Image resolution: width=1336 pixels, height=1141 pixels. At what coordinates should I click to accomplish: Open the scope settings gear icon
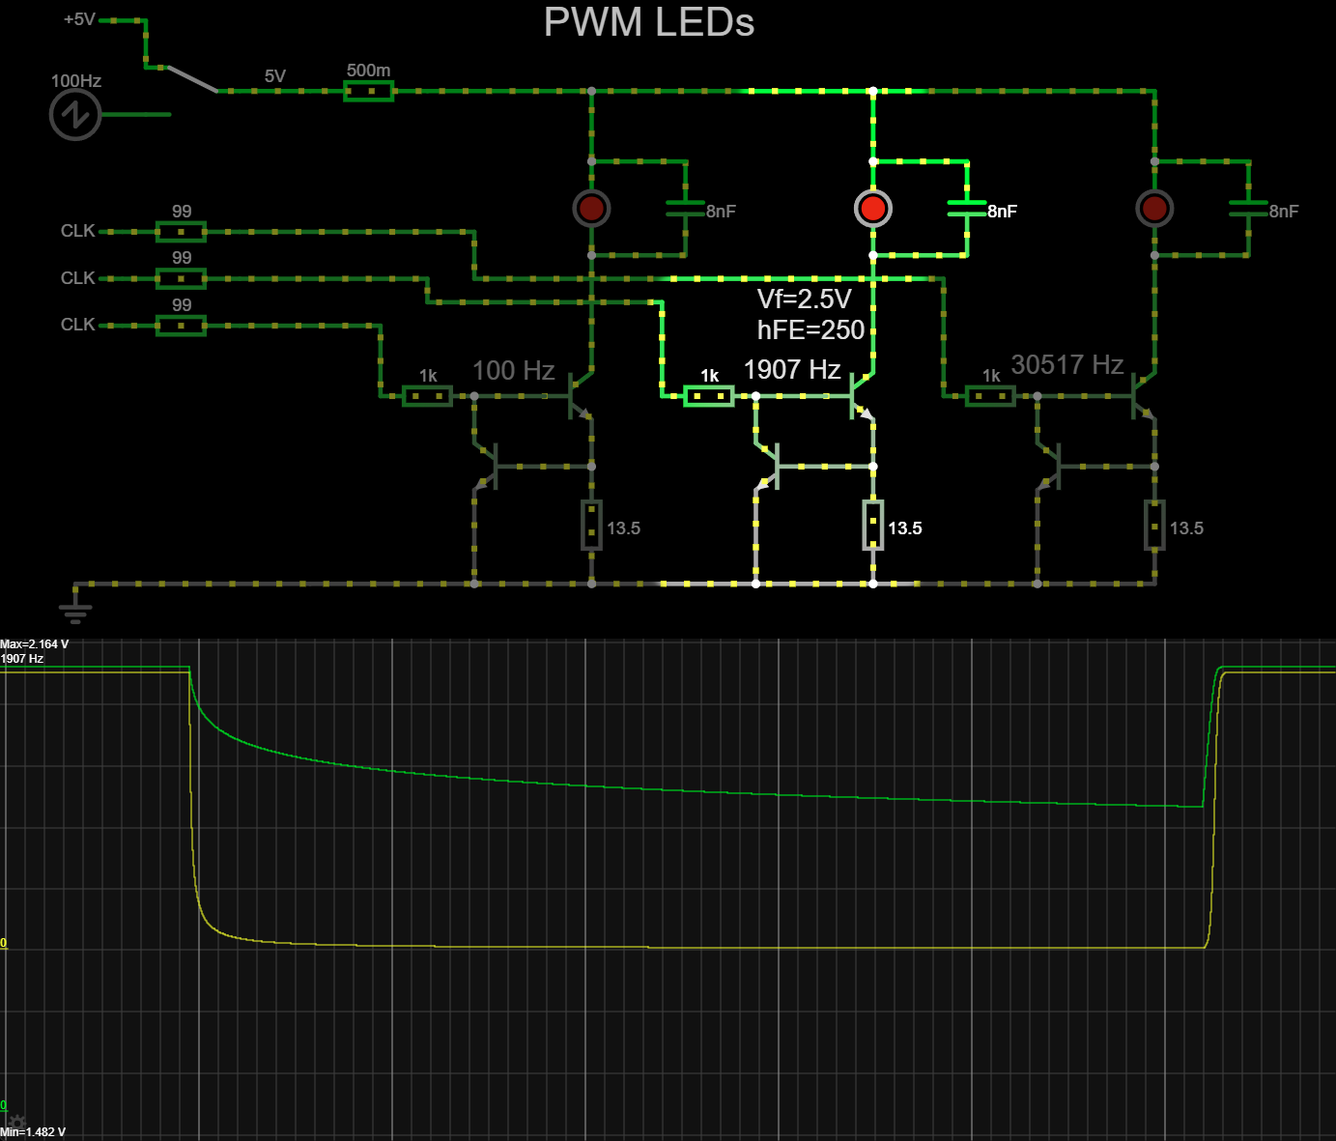coord(17,1123)
